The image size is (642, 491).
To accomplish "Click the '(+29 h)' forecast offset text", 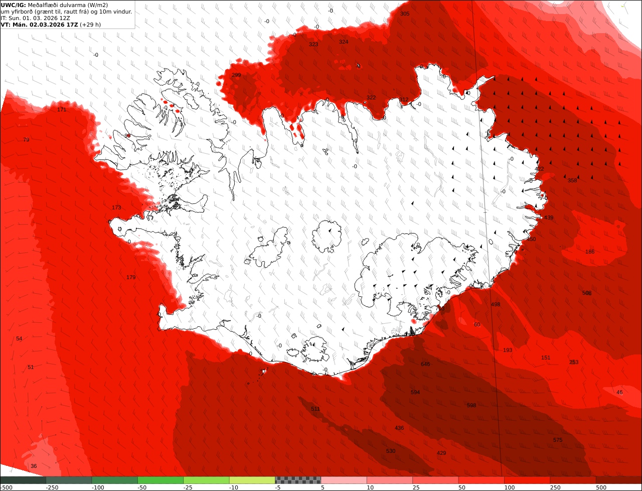I will [90, 24].
